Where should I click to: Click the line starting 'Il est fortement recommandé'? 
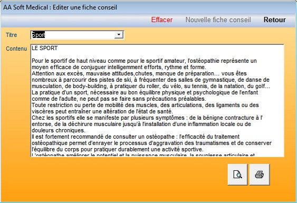136,137
